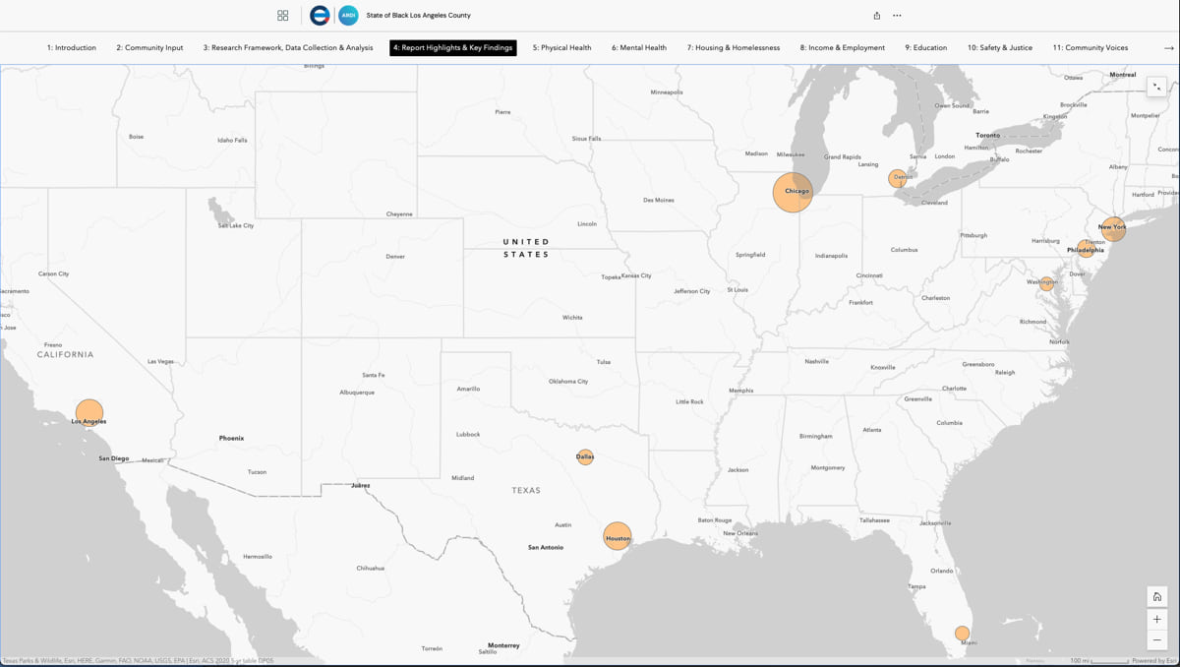Click the Nashville city label
This screenshot has width=1180, height=667.
817,361
